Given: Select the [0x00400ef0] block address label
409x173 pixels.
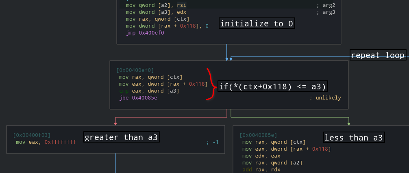Looking at the screenshot, I should [x=135, y=70].
